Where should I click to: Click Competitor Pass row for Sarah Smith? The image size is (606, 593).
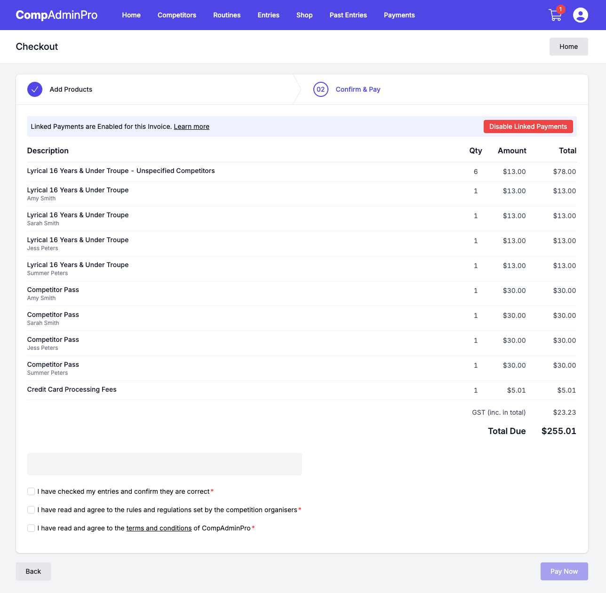302,318
